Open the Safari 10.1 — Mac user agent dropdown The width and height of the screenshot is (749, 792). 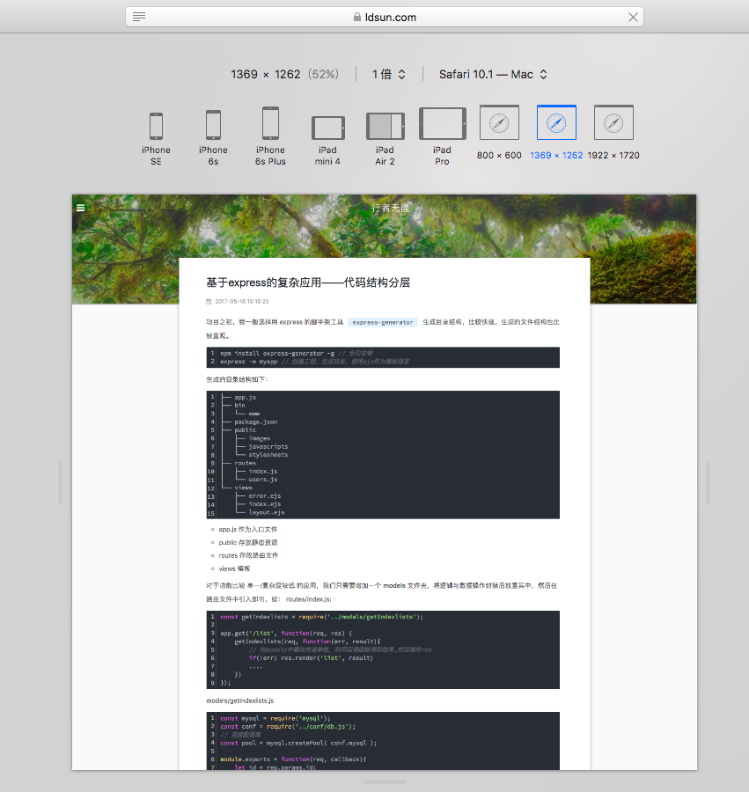click(493, 74)
